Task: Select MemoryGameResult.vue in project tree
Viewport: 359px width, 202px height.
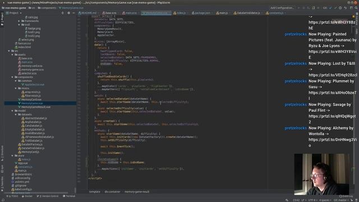Action: [34, 107]
